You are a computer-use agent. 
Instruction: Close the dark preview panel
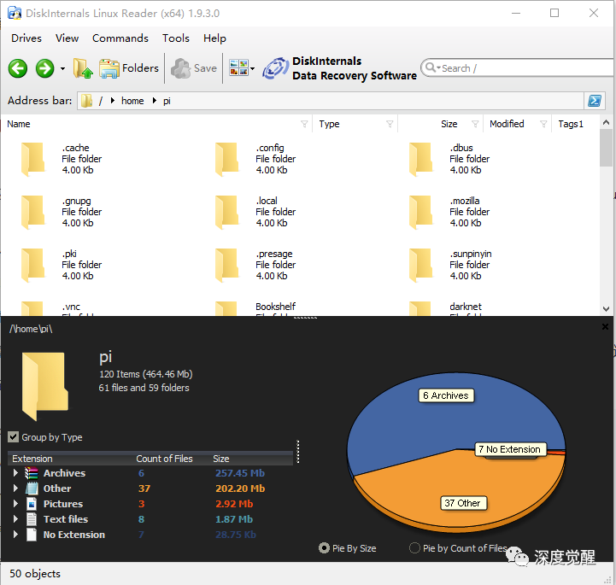coord(606,326)
